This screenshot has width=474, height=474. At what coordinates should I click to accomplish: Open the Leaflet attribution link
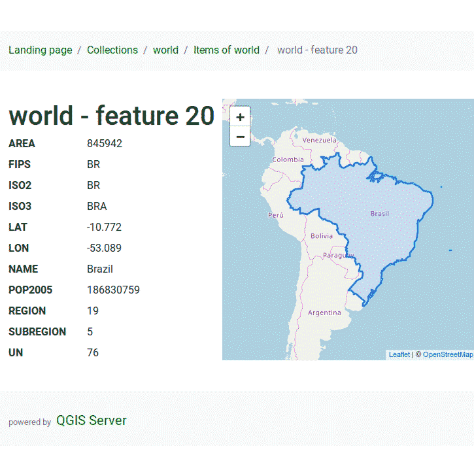pos(399,354)
